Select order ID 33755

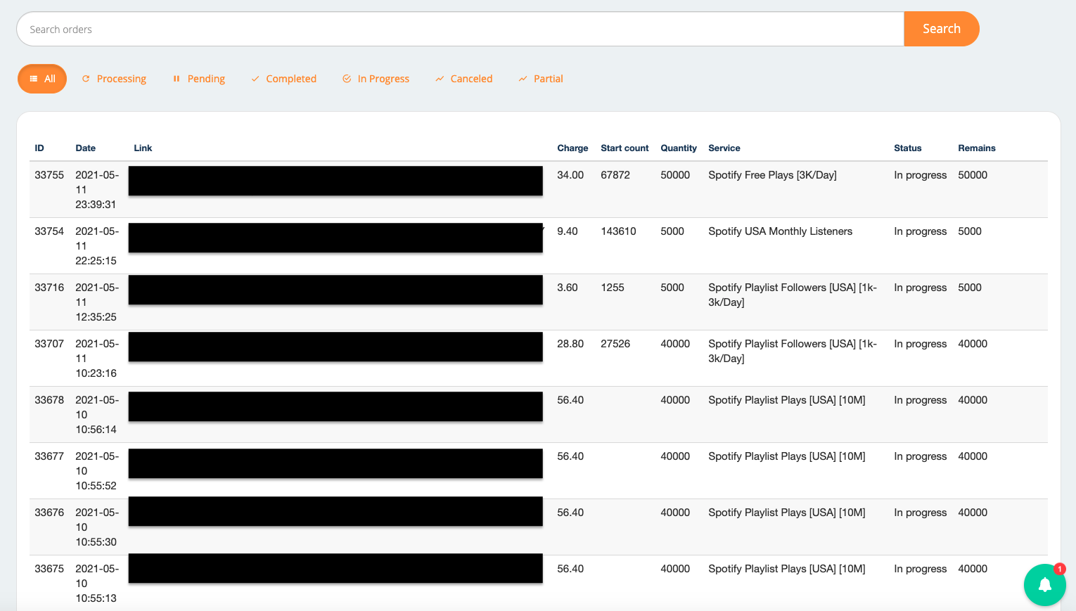[x=49, y=175]
